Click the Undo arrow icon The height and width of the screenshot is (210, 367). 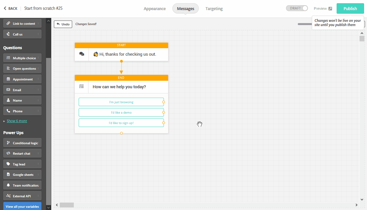click(58, 24)
